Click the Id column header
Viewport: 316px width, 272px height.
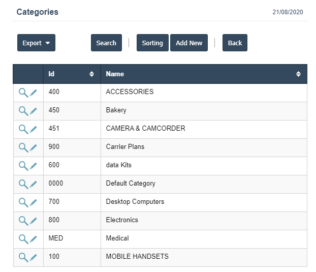click(x=51, y=74)
